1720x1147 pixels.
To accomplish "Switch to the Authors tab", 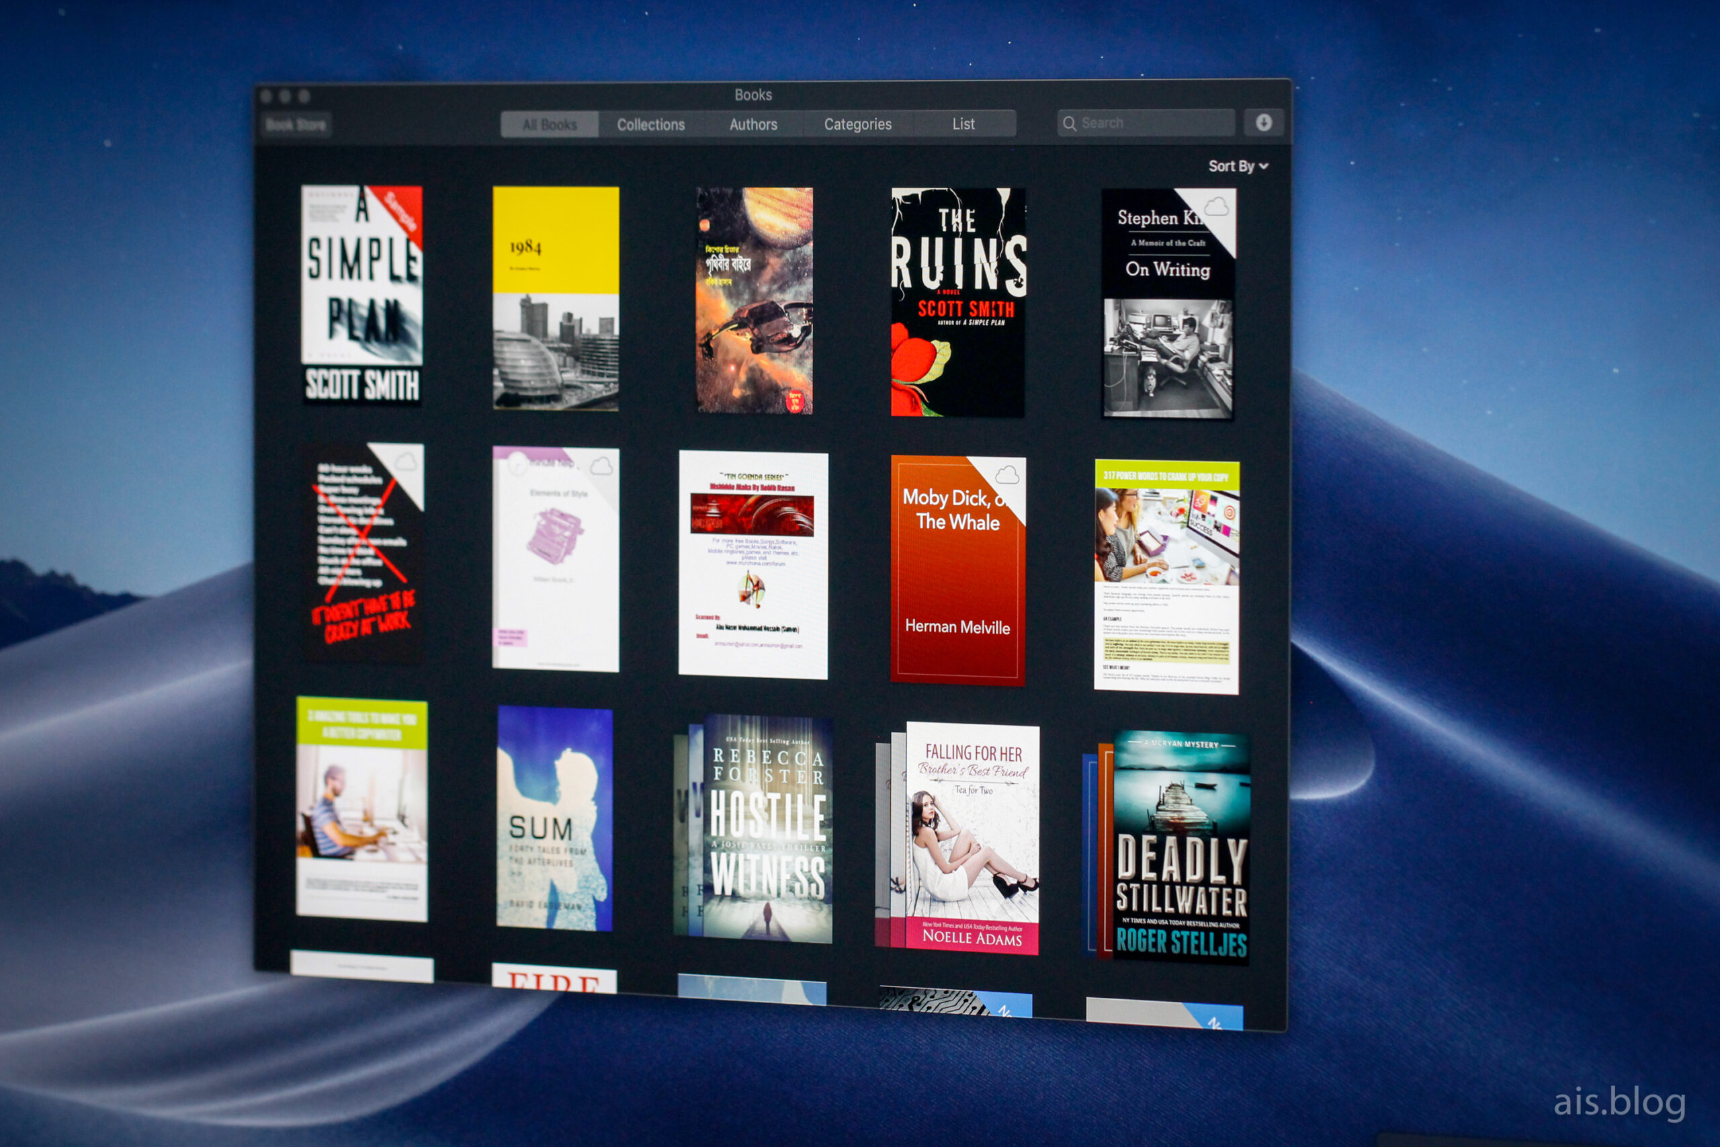I will click(x=753, y=124).
